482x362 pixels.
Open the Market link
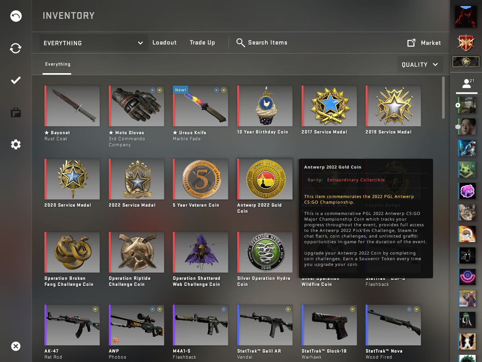point(424,43)
